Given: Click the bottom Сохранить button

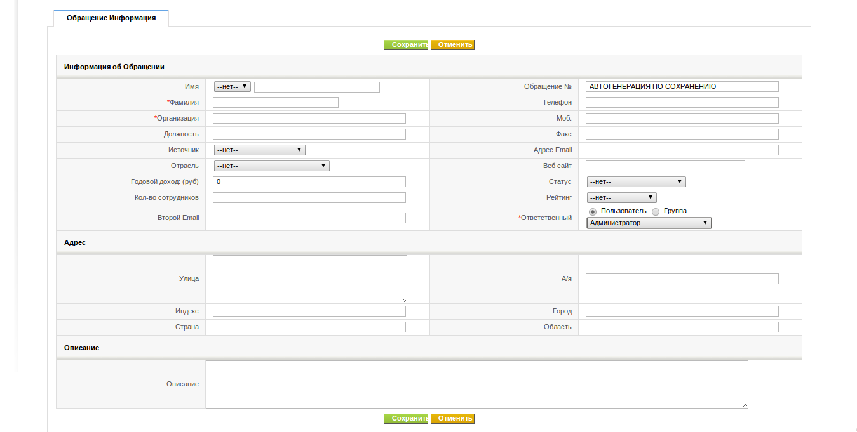Looking at the screenshot, I should pos(407,419).
